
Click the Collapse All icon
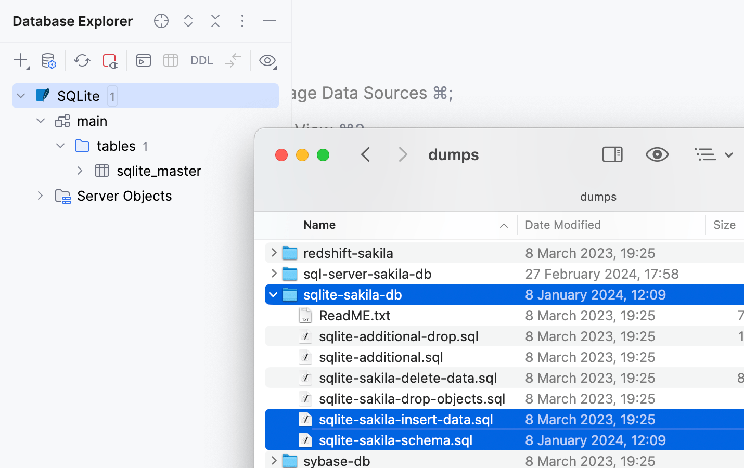215,21
